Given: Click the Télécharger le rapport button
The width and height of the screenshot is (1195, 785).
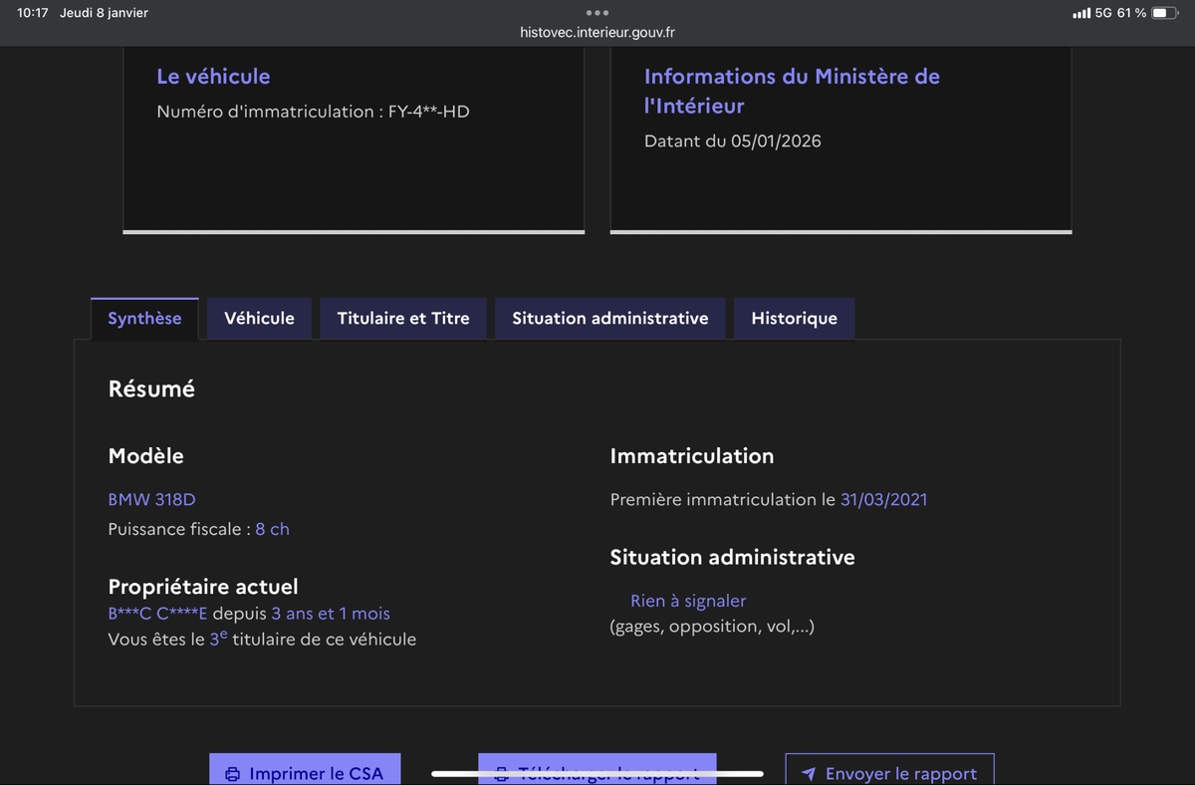Looking at the screenshot, I should tap(597, 770).
